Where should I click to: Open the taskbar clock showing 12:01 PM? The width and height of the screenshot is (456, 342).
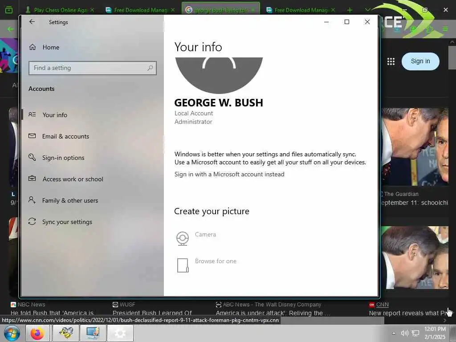(x=435, y=333)
